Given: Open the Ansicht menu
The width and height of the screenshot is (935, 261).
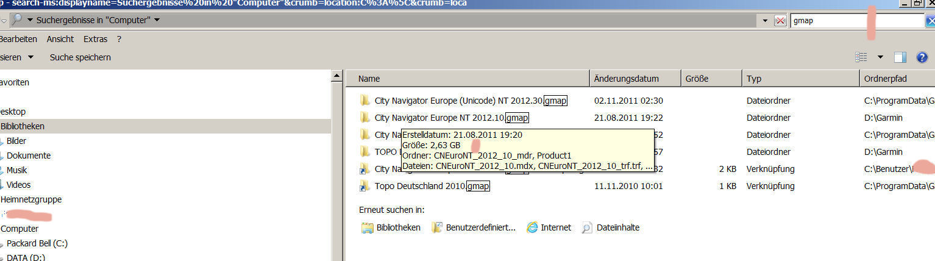Looking at the screenshot, I should coord(60,39).
